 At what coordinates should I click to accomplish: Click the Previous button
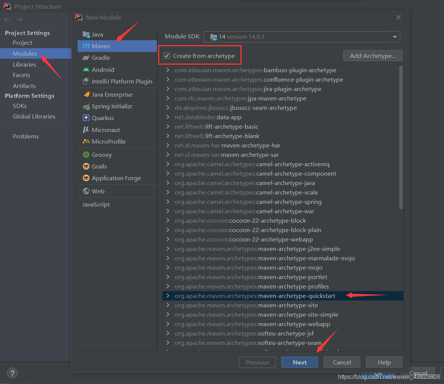[257, 362]
